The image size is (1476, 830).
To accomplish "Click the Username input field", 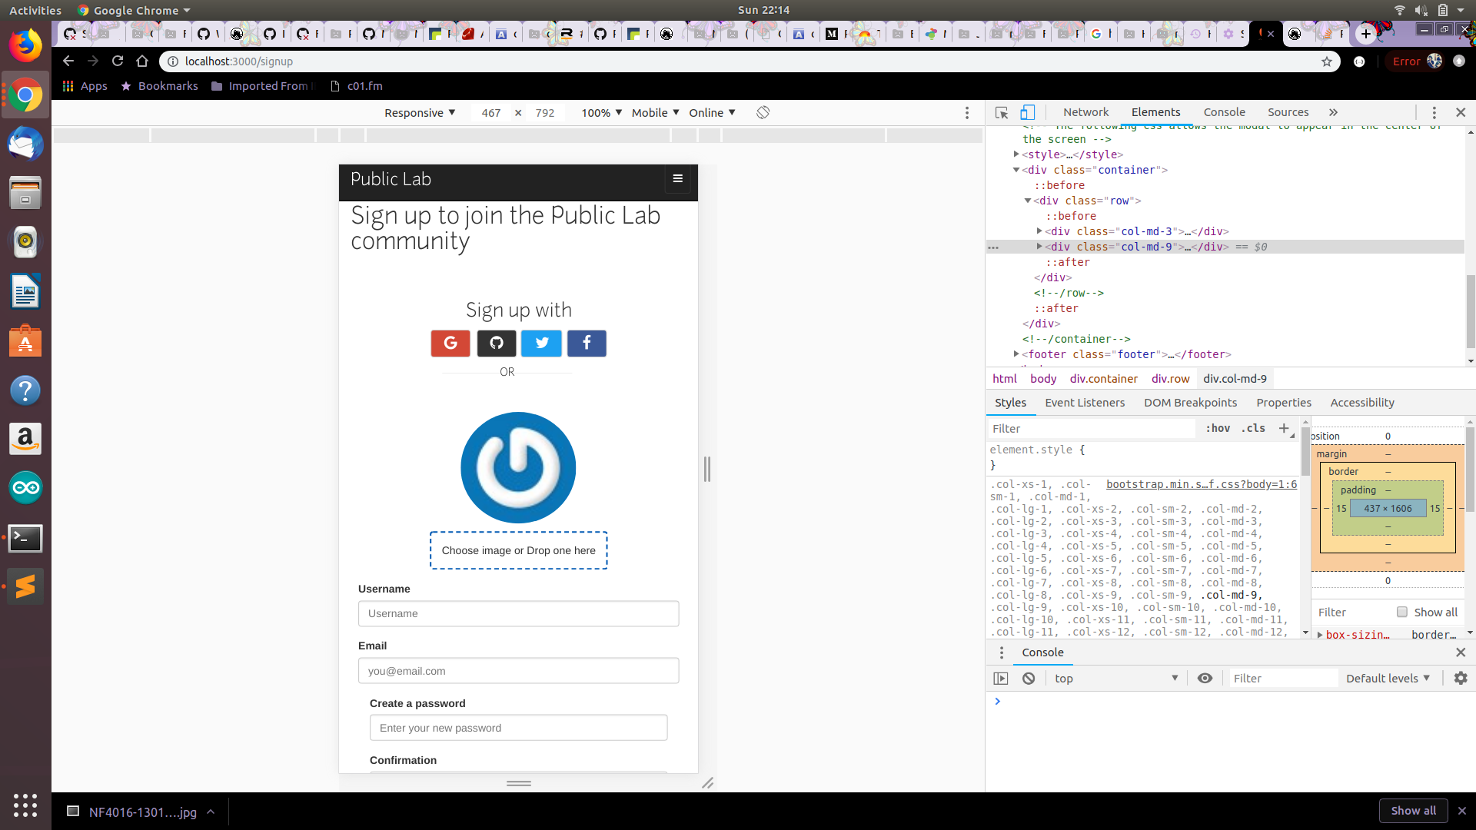I will [518, 614].
